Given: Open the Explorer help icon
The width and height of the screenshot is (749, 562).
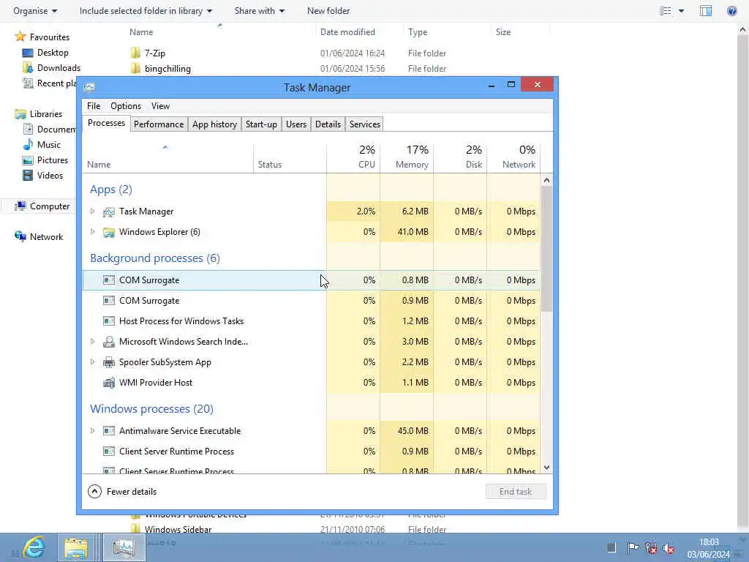Looking at the screenshot, I should click(x=731, y=10).
